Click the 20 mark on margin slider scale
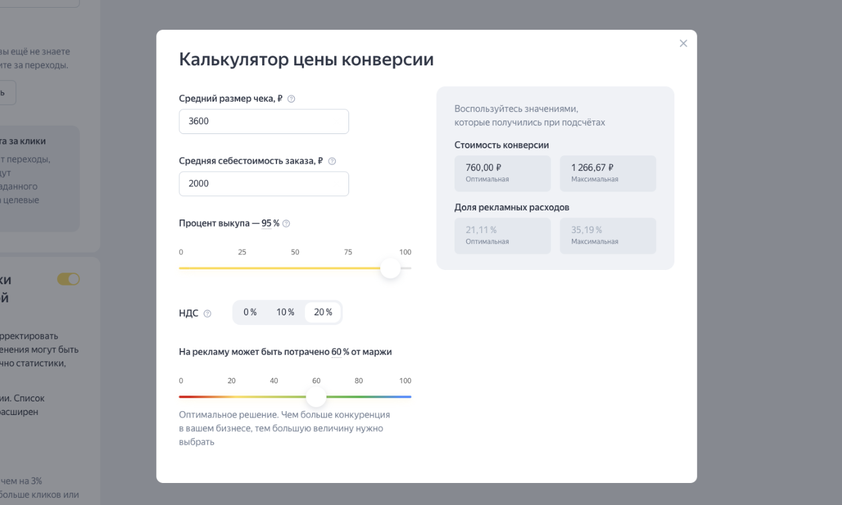 (x=231, y=381)
